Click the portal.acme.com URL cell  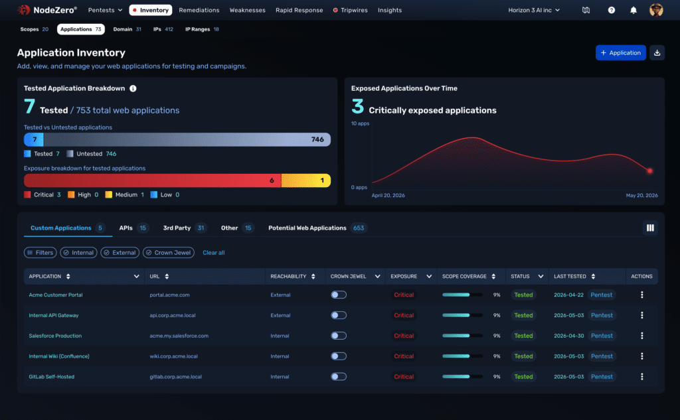click(169, 295)
